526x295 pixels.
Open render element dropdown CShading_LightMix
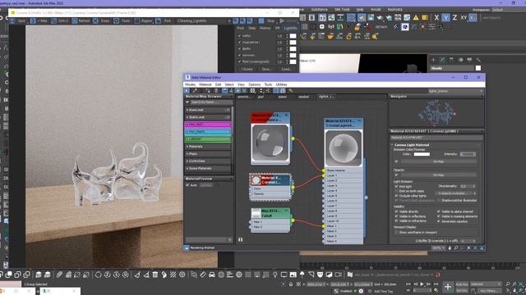click(204, 20)
